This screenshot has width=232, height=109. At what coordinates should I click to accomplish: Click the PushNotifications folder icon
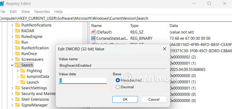[18, 25]
